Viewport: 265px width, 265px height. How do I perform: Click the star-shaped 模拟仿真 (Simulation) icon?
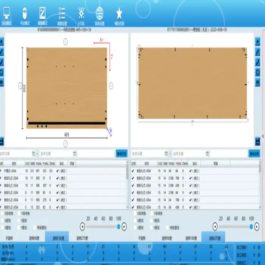point(119,14)
